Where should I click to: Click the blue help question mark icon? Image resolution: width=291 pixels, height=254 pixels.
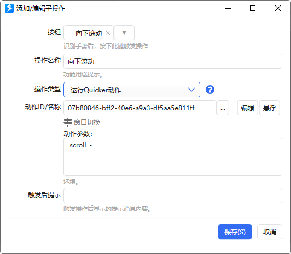pyautogui.click(x=210, y=90)
